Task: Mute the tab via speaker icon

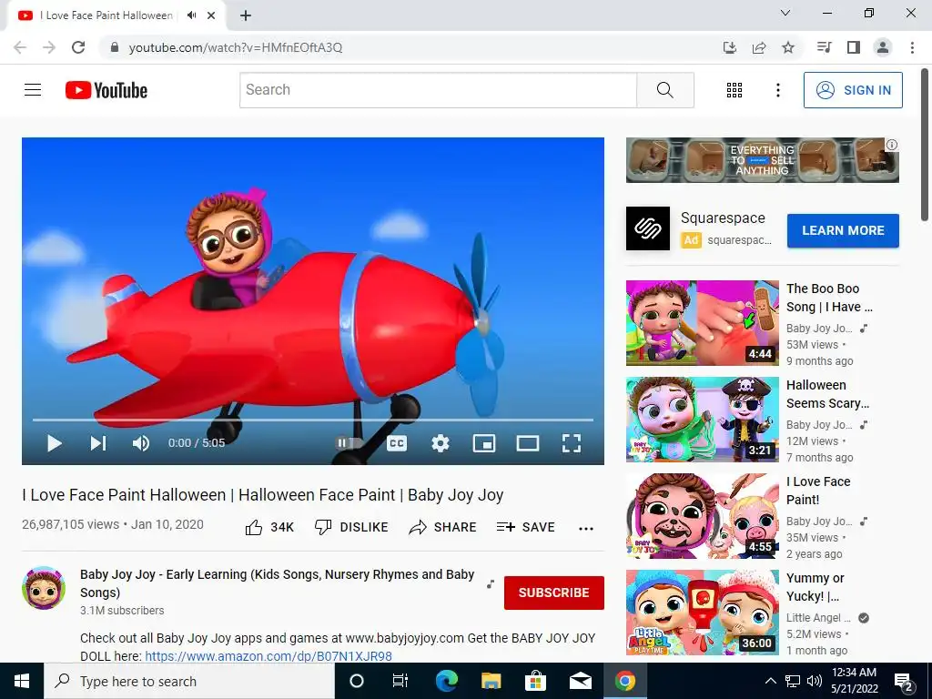Action: pyautogui.click(x=191, y=15)
